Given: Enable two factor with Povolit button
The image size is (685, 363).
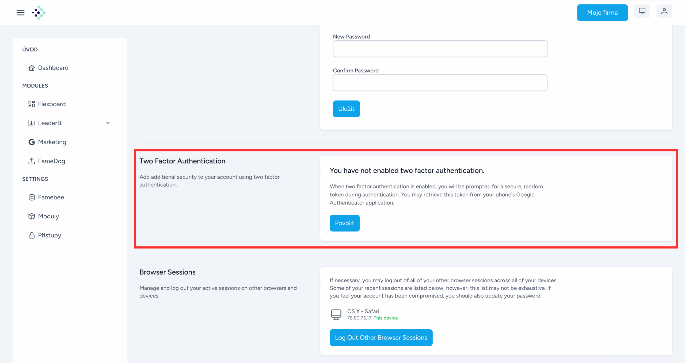Looking at the screenshot, I should (345, 223).
